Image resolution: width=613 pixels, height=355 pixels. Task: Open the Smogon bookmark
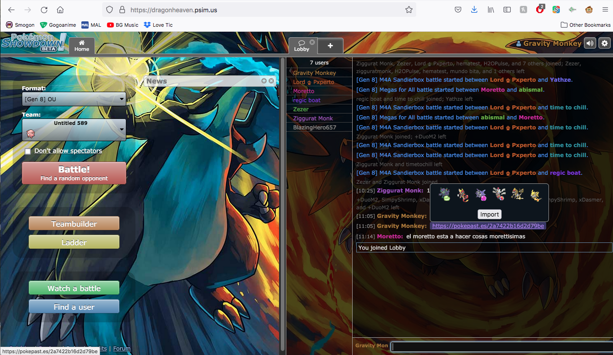pos(20,25)
